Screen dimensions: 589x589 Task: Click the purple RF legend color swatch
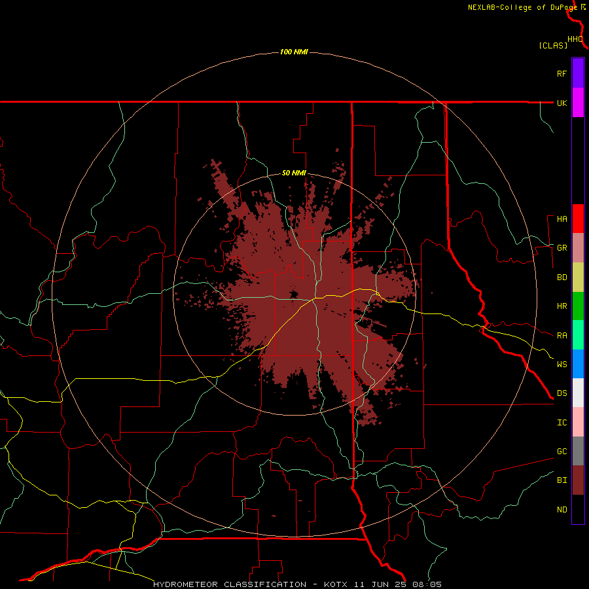coord(578,73)
